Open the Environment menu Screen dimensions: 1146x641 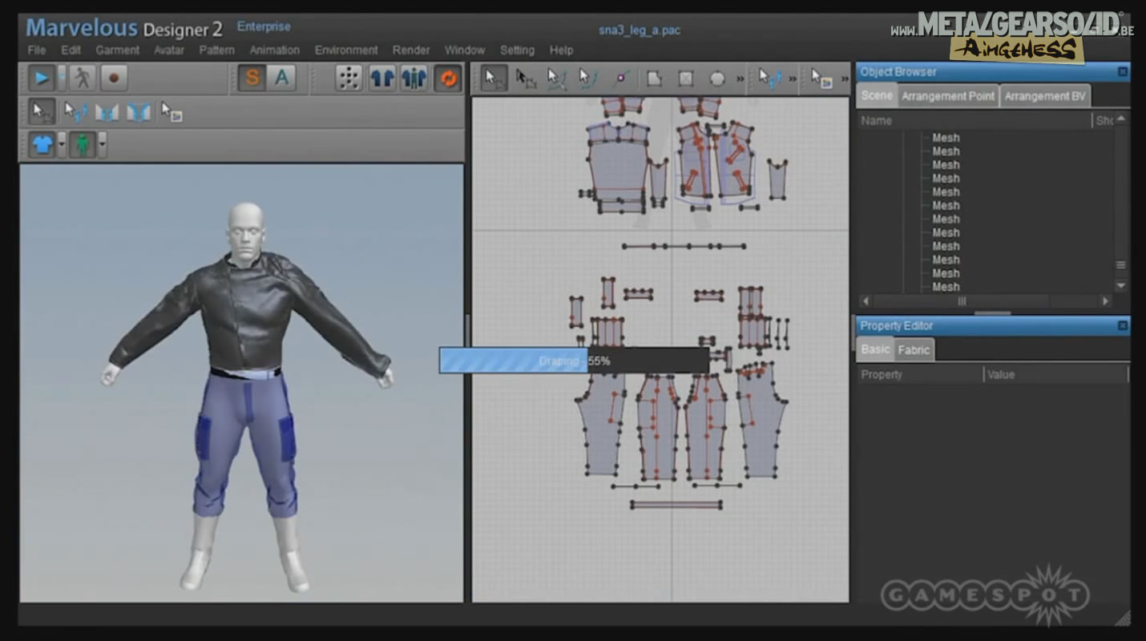[346, 50]
